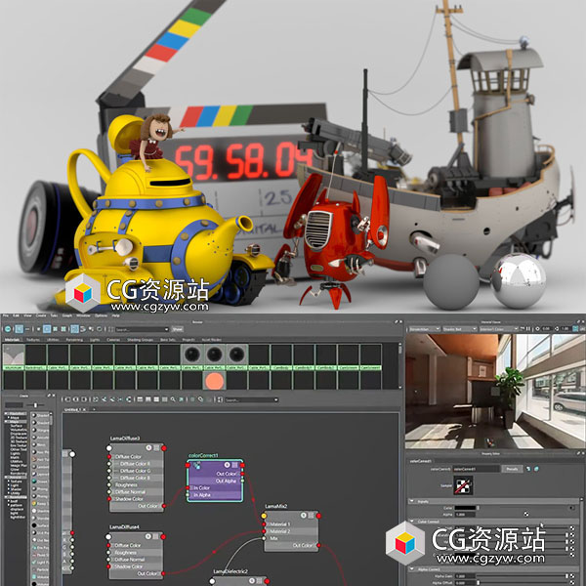Click the colorCorrect1 Sample swatch
The height and width of the screenshot is (586, 586).
point(463,485)
